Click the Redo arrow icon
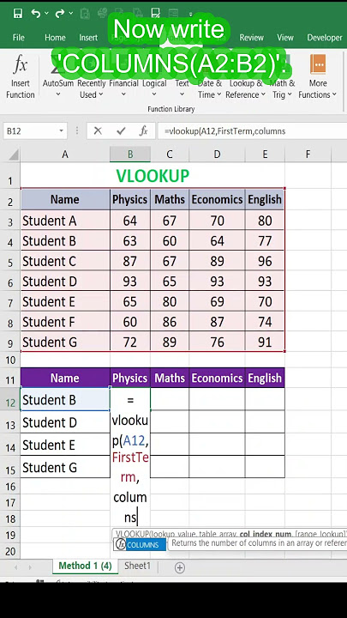This screenshot has width=347, height=618. 60,14
